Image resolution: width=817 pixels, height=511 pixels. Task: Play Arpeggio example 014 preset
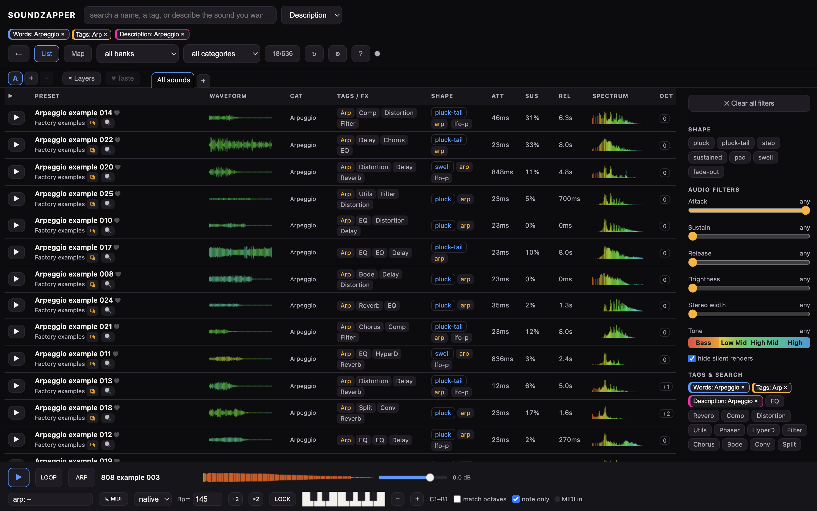click(x=16, y=118)
